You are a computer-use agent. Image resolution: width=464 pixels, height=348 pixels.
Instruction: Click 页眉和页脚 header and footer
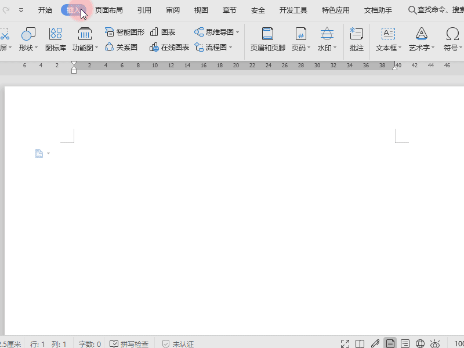tap(267, 39)
